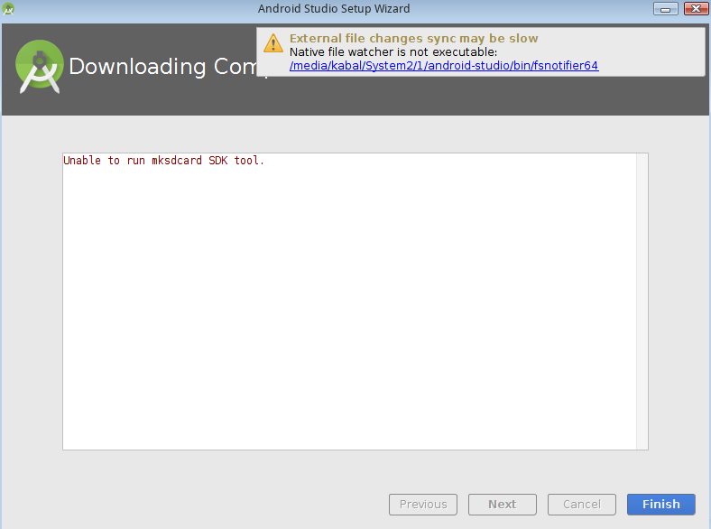Open the fsnotifier64 file path link
Image resolution: width=711 pixels, height=529 pixels.
[x=444, y=66]
